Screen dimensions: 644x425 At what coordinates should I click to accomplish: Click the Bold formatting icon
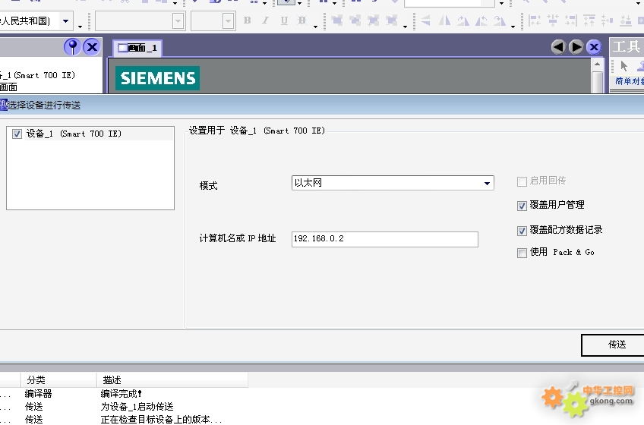click(x=247, y=20)
